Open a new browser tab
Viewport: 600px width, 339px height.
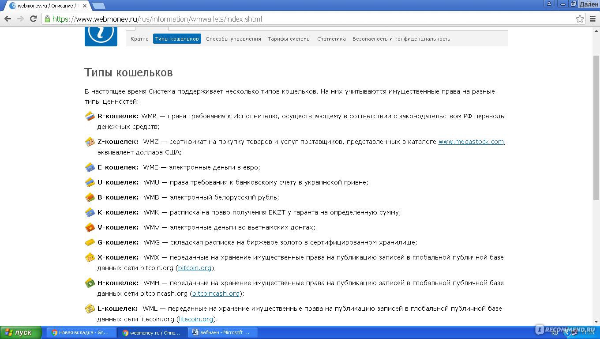99,6
